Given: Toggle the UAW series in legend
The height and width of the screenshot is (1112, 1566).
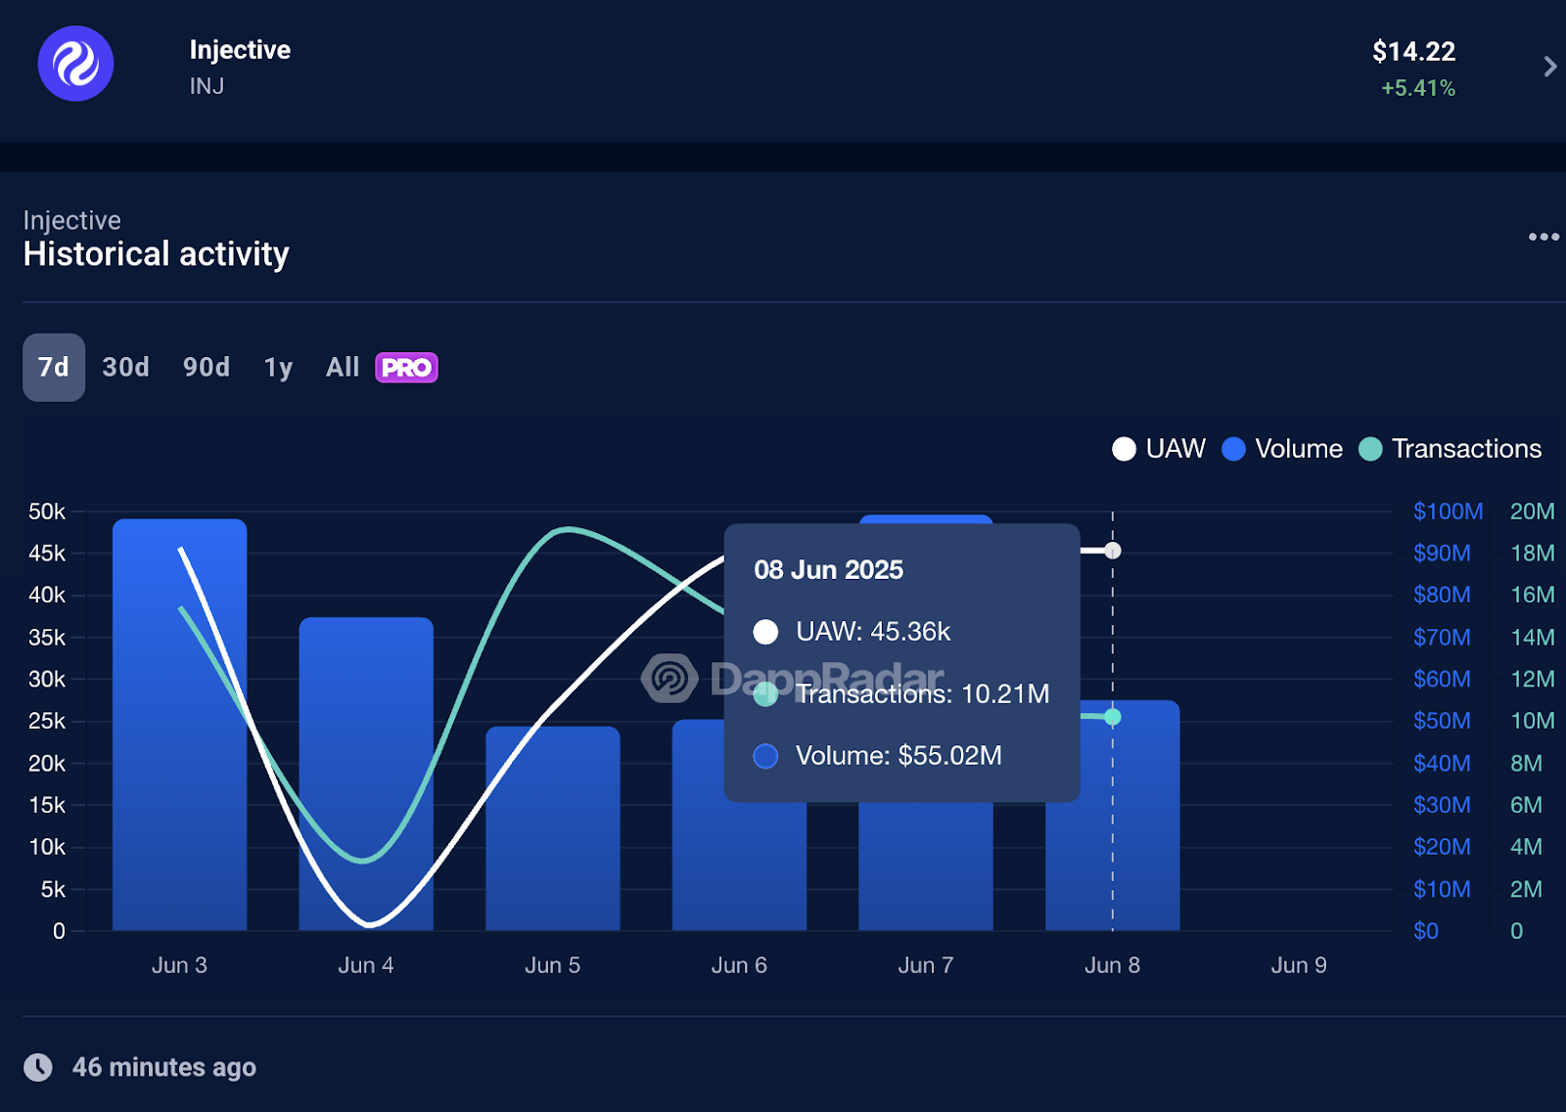Looking at the screenshot, I should tap(1159, 449).
